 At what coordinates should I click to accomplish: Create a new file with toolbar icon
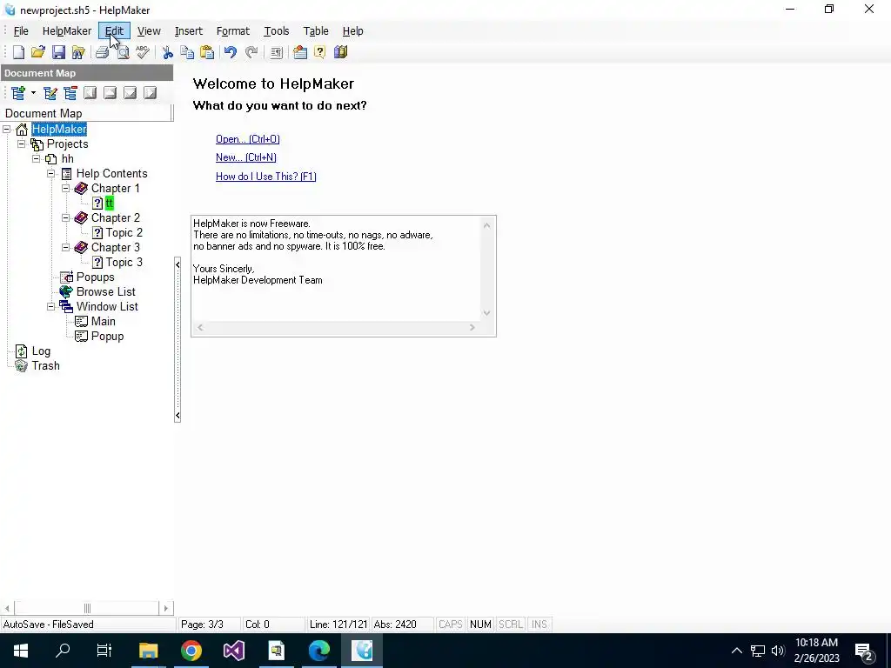tap(18, 52)
